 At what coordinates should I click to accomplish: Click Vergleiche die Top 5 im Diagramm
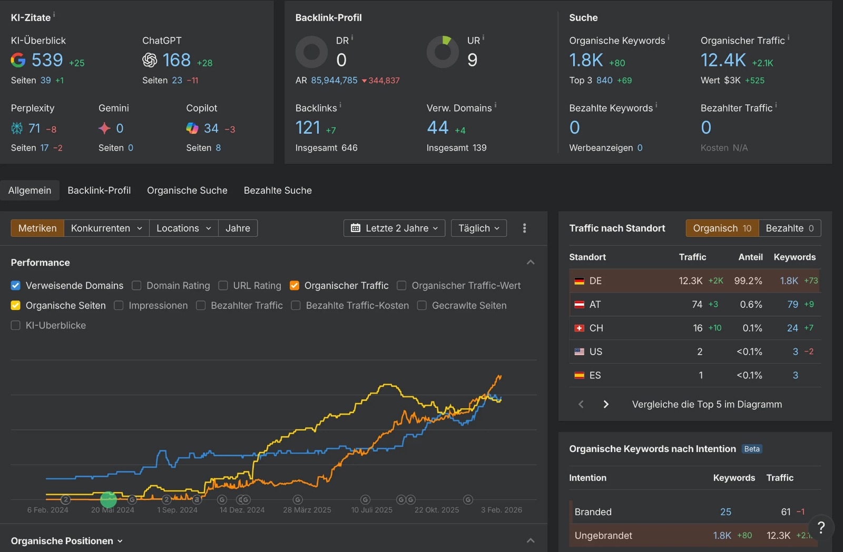pyautogui.click(x=707, y=404)
